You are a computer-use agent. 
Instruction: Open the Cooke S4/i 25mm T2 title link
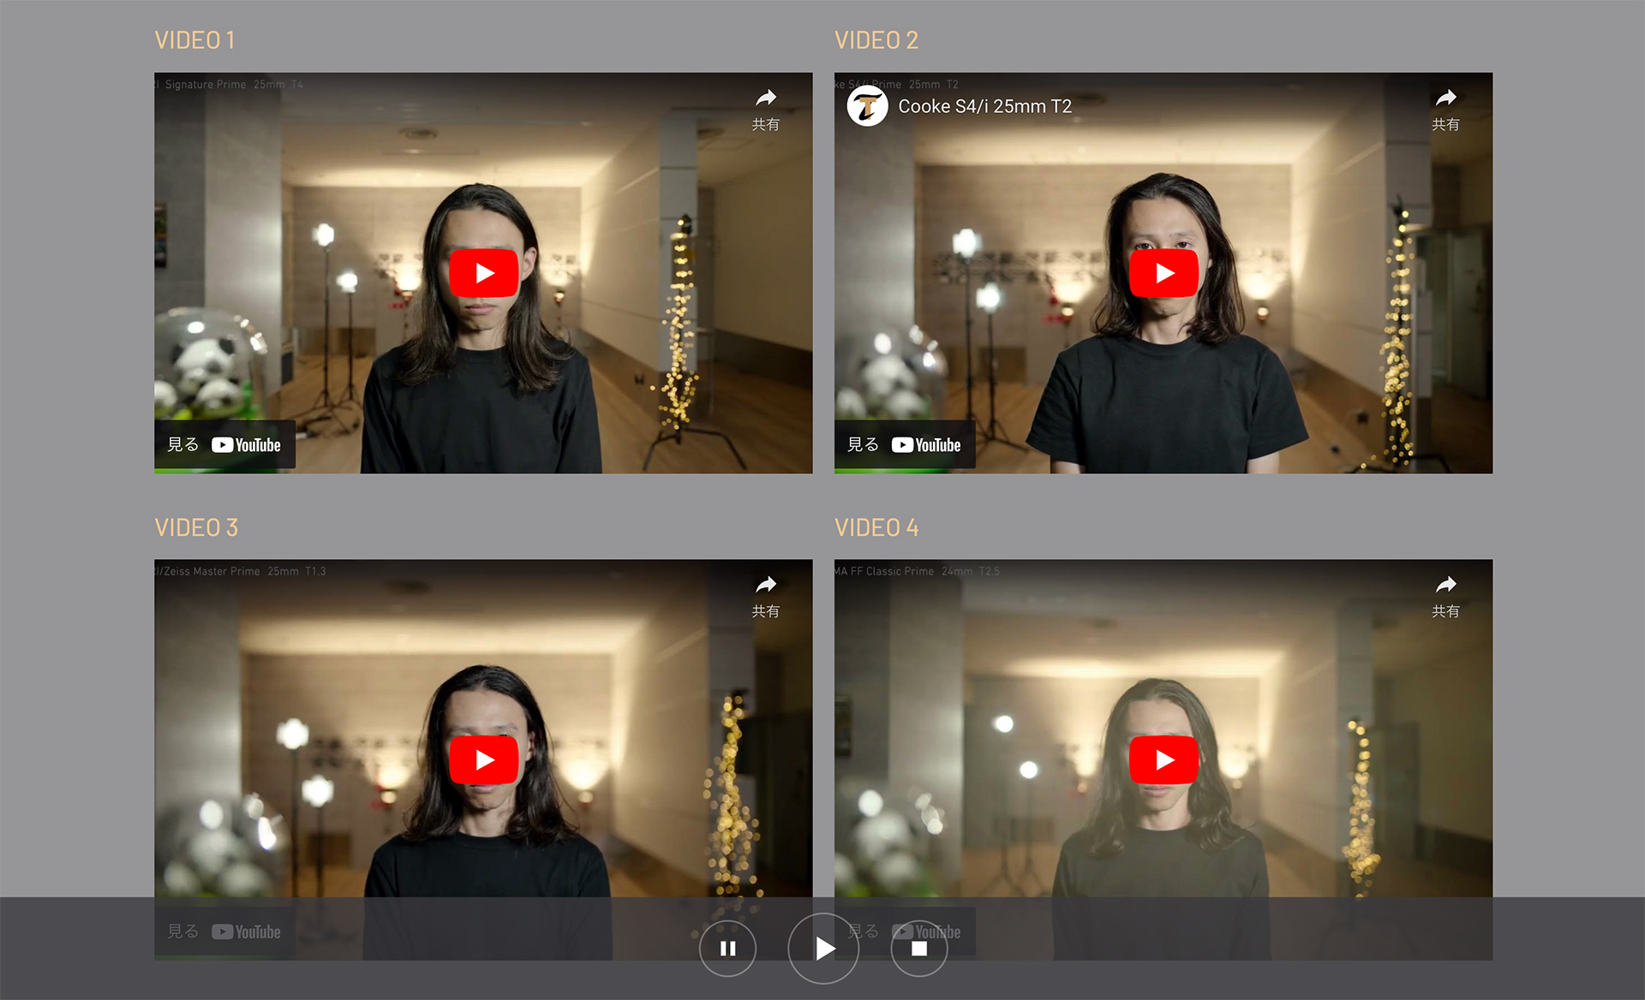[985, 106]
